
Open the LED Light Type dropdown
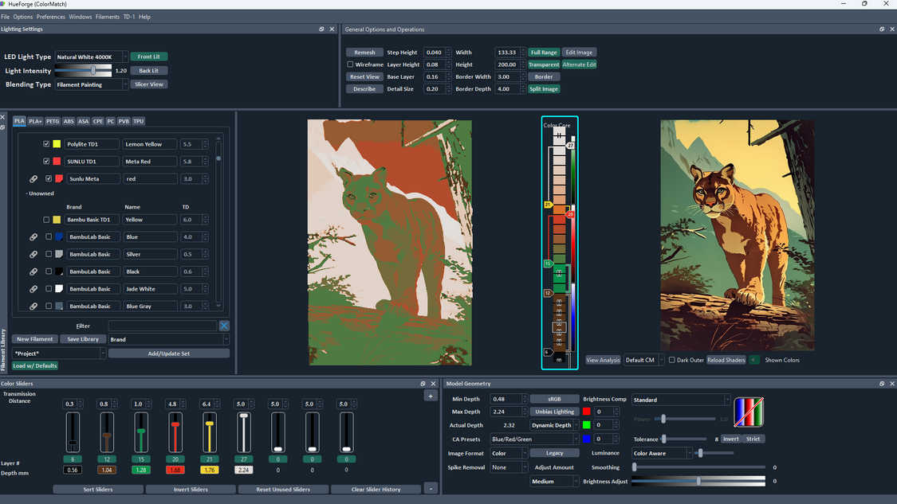(91, 57)
